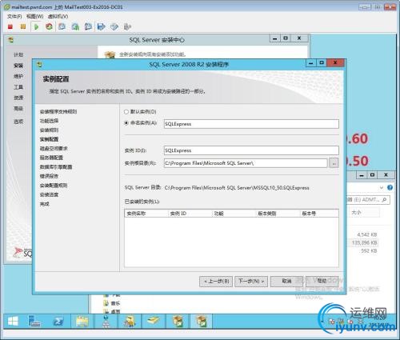
Task: Select 命名实例(A) radio button
Action: tap(126, 123)
